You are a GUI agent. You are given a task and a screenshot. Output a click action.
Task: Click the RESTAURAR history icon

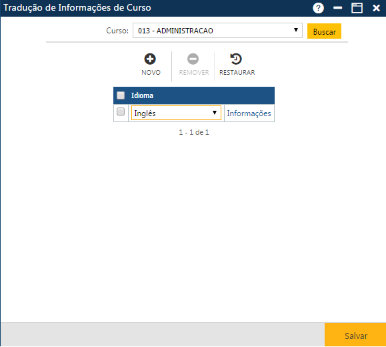coord(236,59)
